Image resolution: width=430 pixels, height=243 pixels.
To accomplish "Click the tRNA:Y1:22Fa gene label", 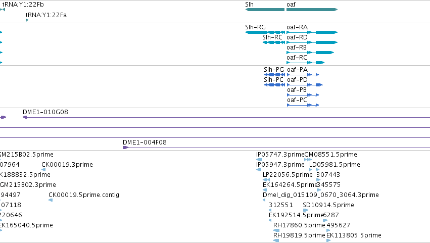I will coord(46,15).
